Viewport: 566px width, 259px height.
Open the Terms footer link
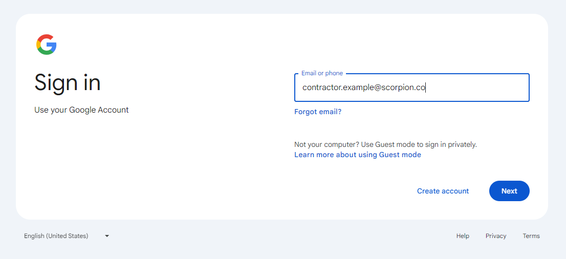click(531, 236)
